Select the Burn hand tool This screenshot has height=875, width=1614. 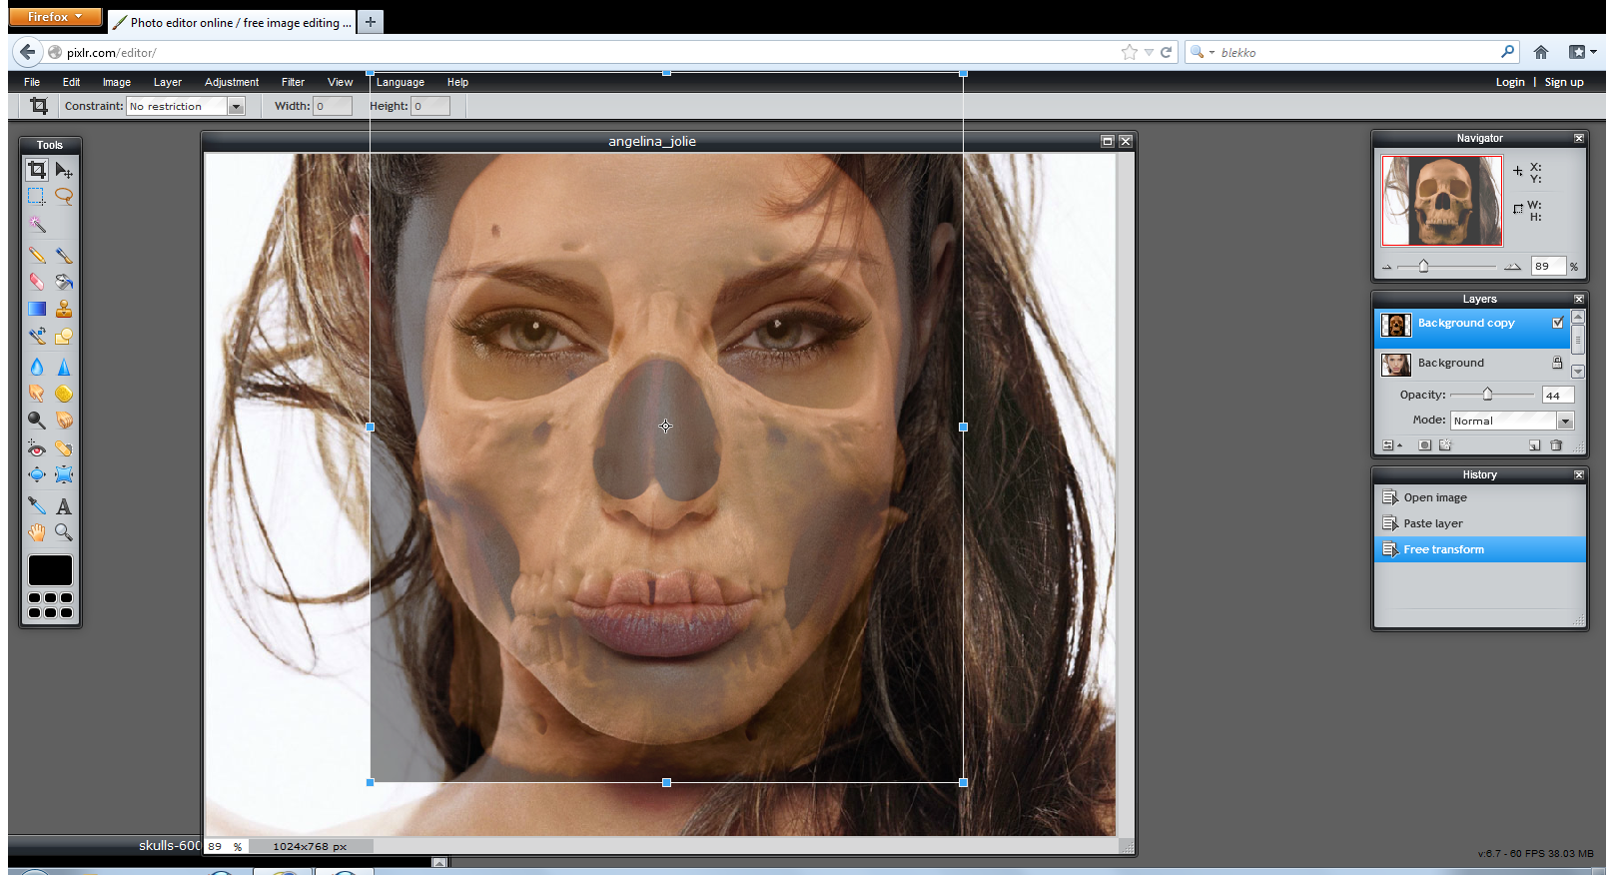64,421
